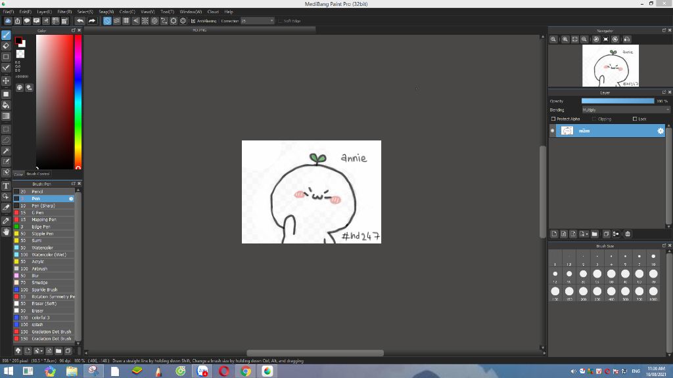
Task: Toggle the AntiAliasing checkbox
Action: tap(193, 21)
